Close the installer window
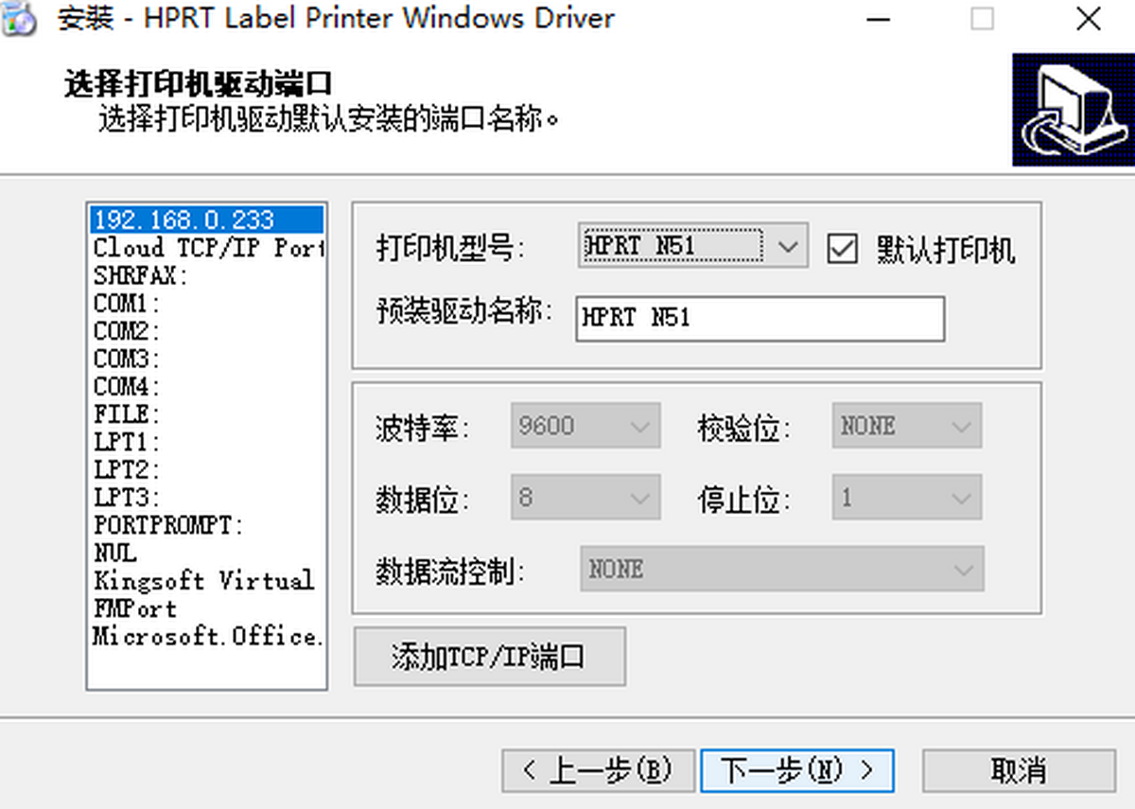This screenshot has height=809, width=1135. (x=1088, y=19)
